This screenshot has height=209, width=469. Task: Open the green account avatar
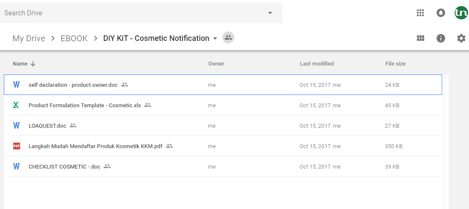[461, 13]
